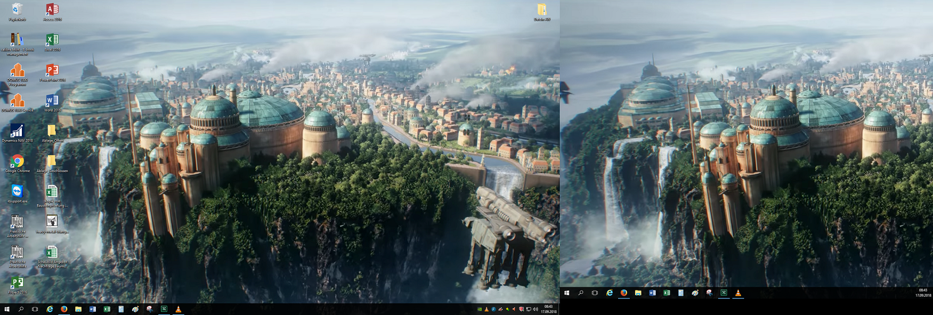Select the Daten KW folder
The height and width of the screenshot is (315, 933).
542,10
